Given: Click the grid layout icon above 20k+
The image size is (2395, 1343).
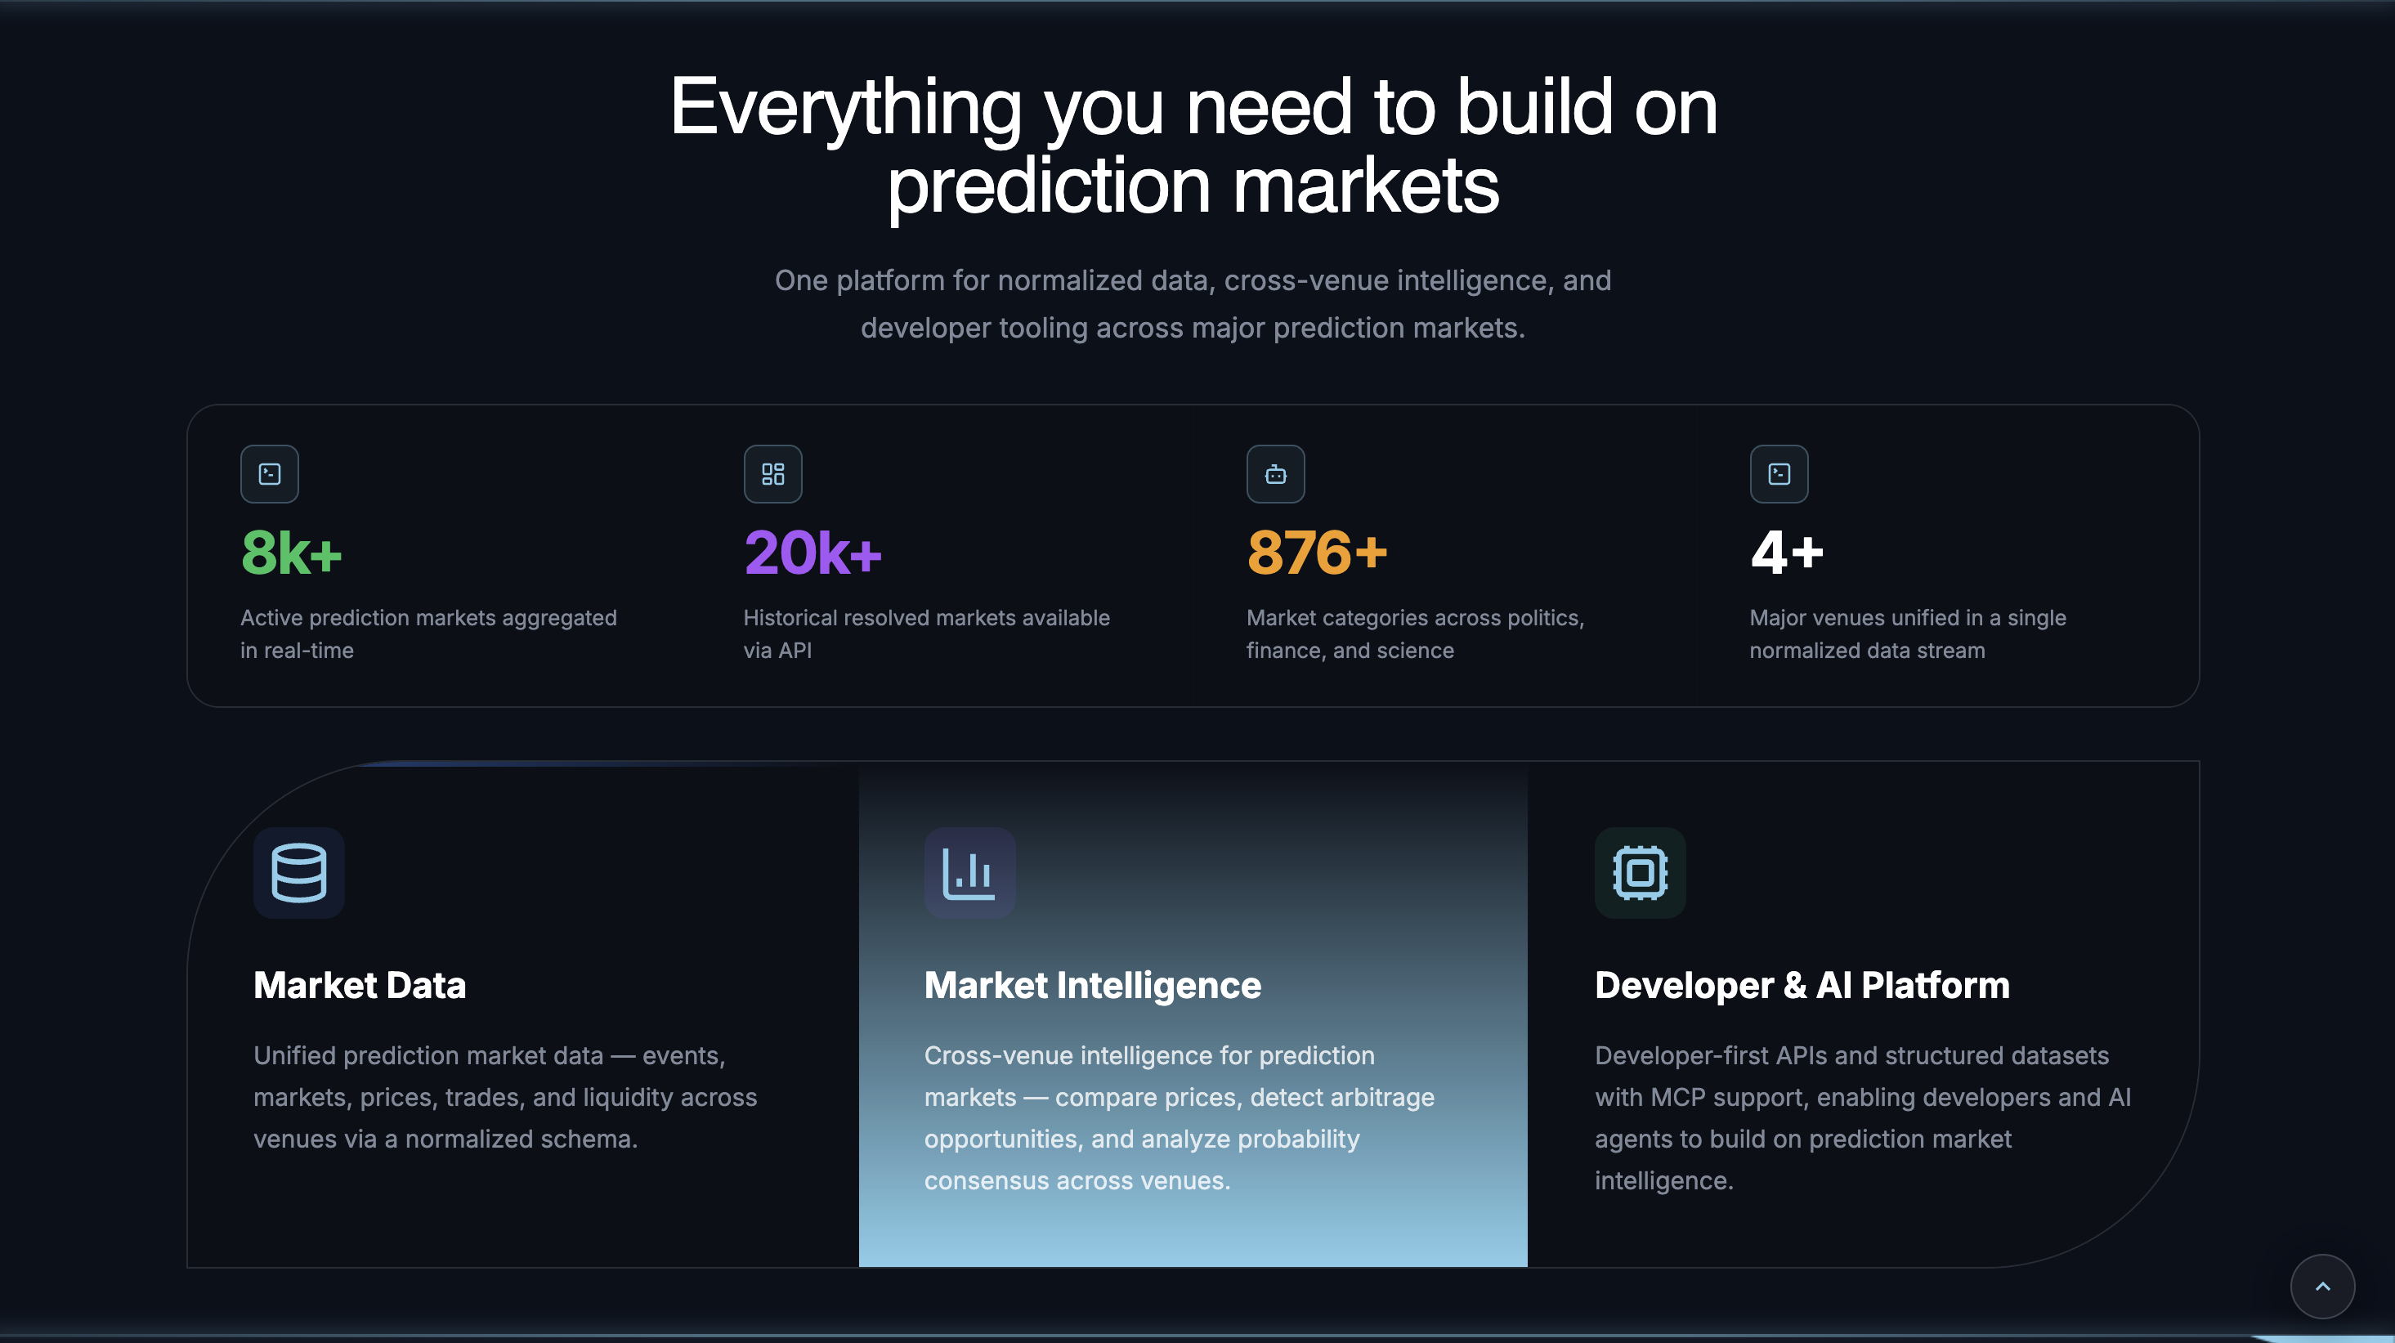Looking at the screenshot, I should (x=772, y=473).
